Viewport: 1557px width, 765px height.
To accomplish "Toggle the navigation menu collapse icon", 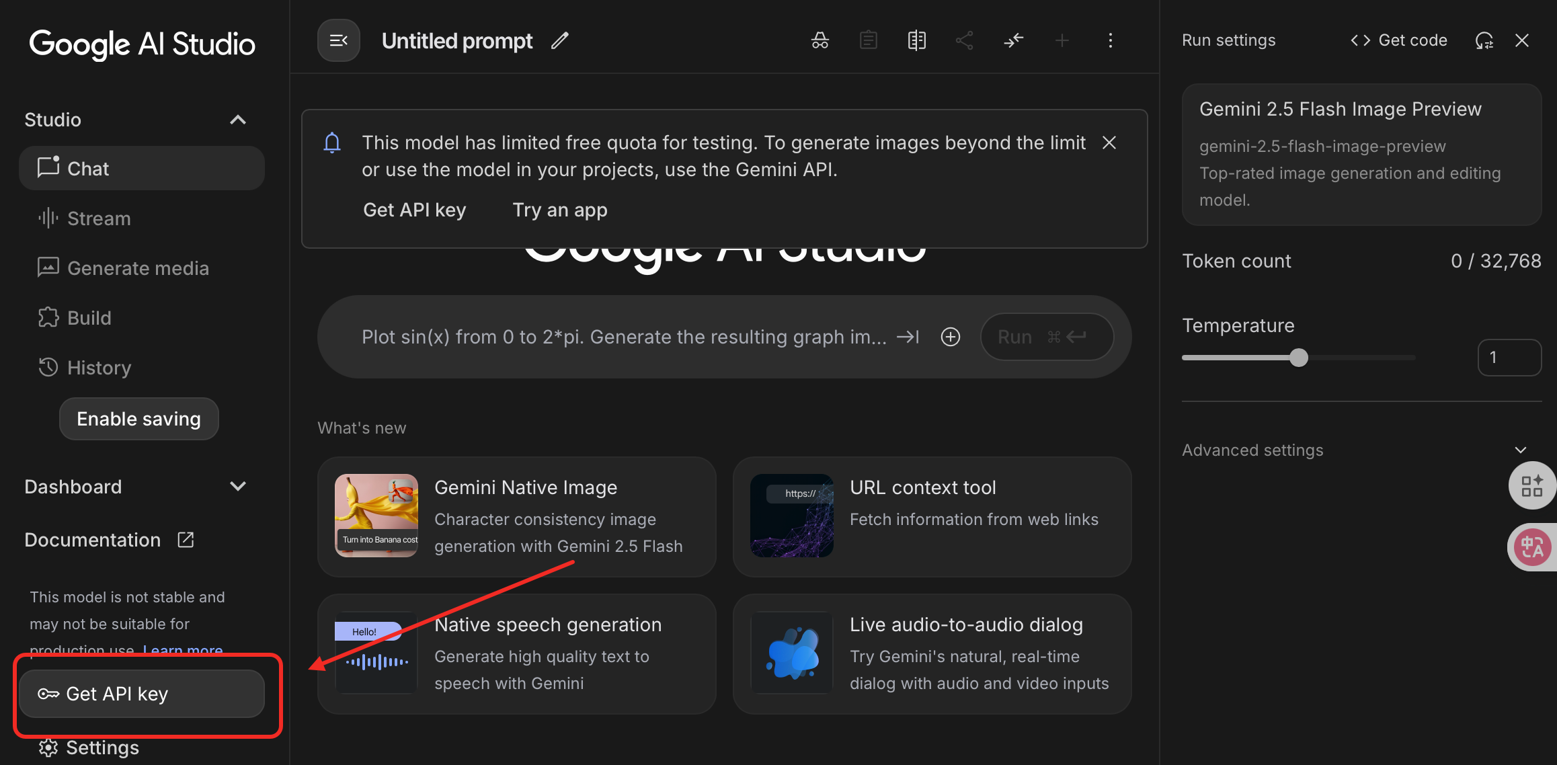I will (x=339, y=41).
